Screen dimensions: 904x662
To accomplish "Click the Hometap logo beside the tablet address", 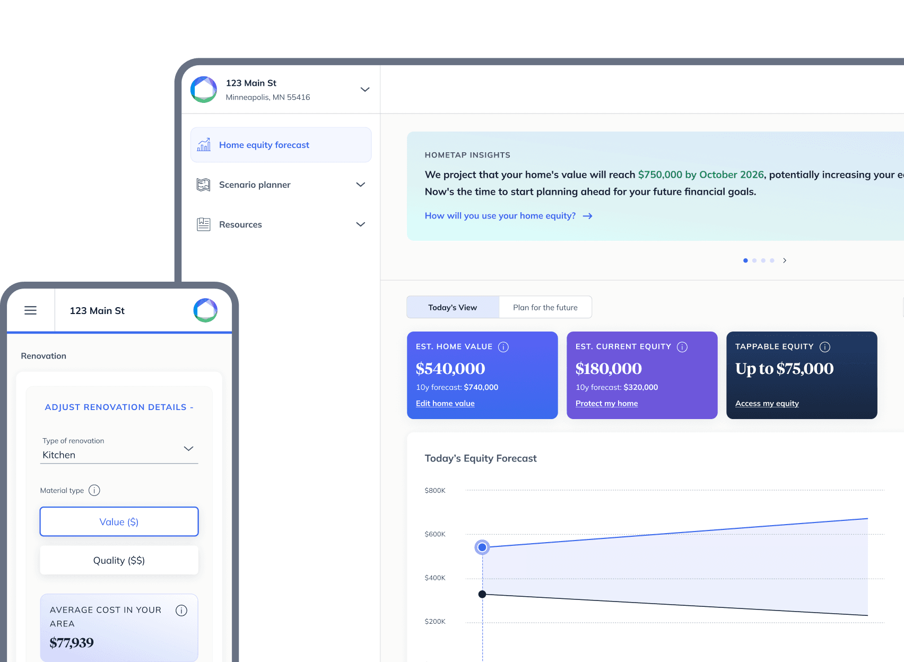I will tap(204, 90).
